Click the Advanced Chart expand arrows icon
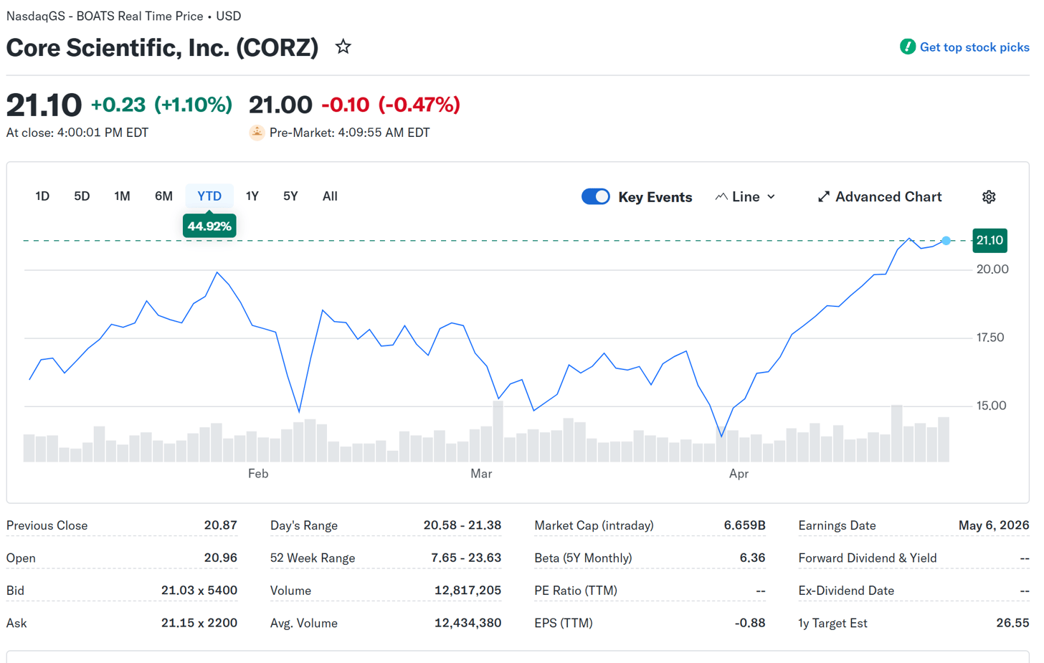The image size is (1044, 663). click(x=824, y=197)
